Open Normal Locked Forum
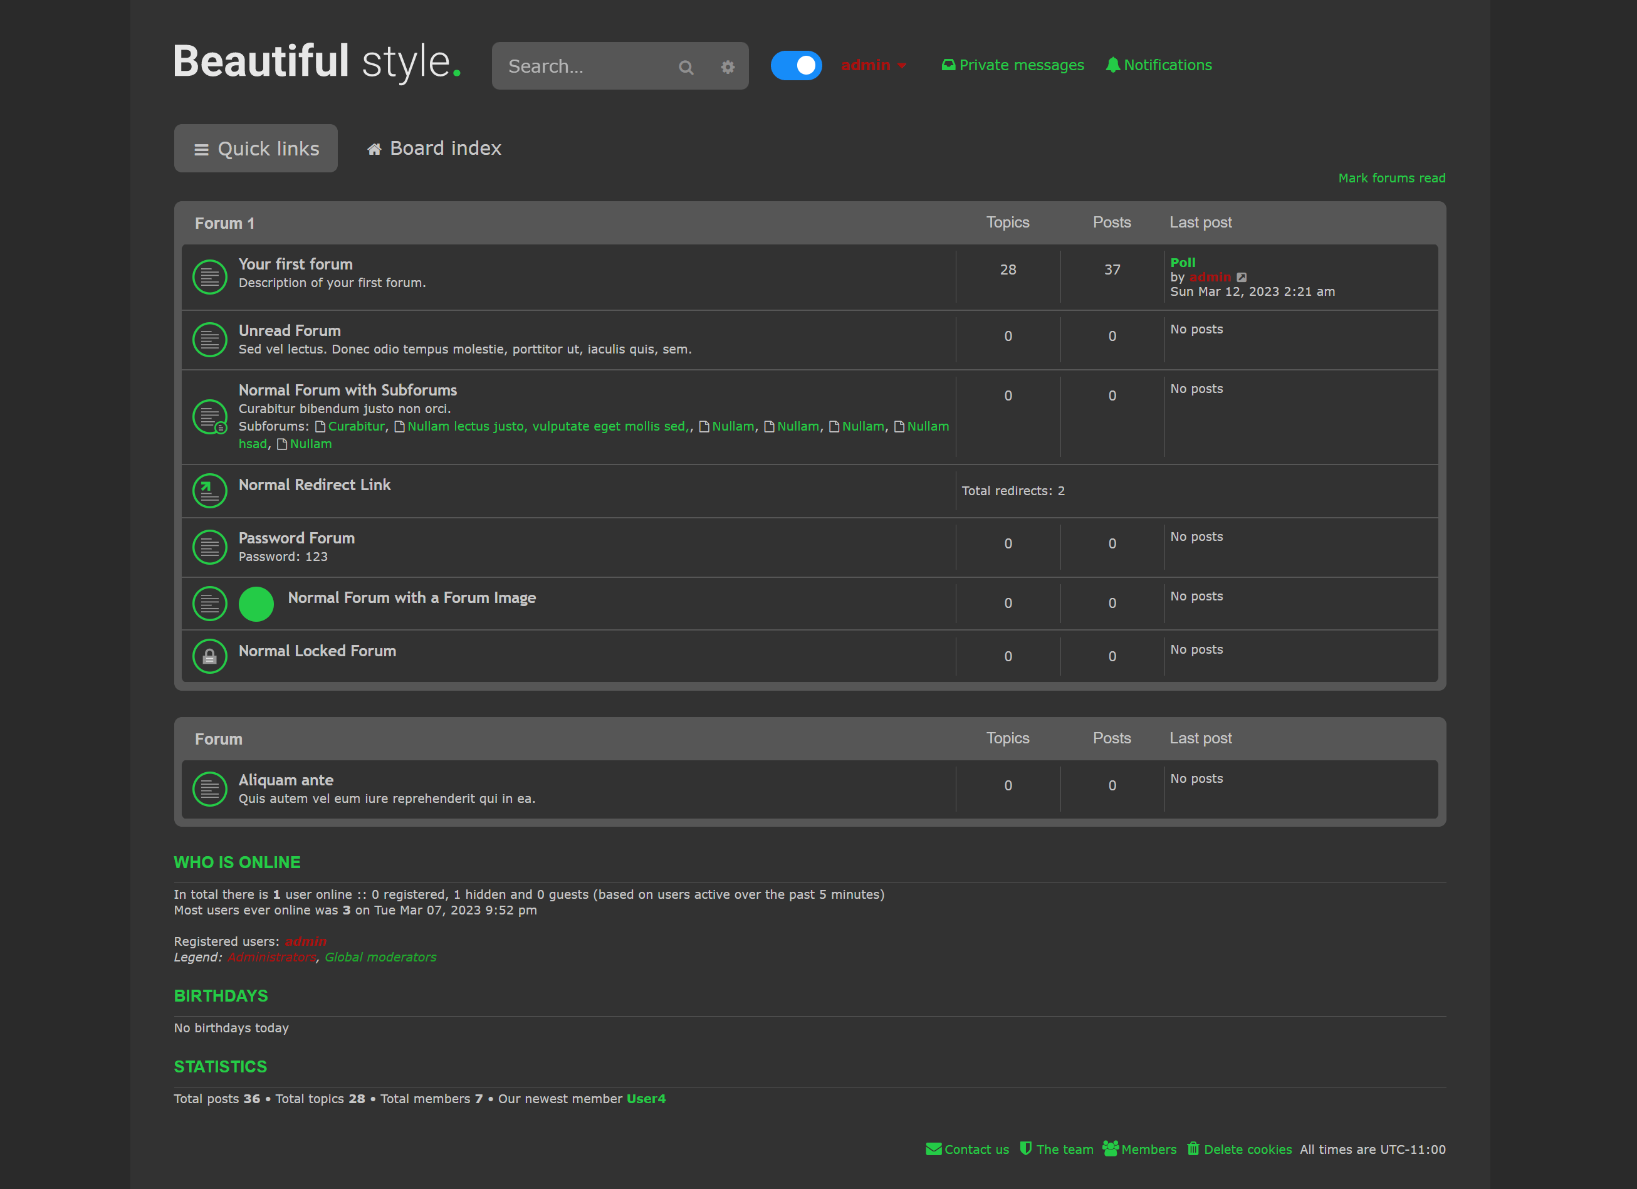The width and height of the screenshot is (1637, 1189). pyautogui.click(x=318, y=651)
